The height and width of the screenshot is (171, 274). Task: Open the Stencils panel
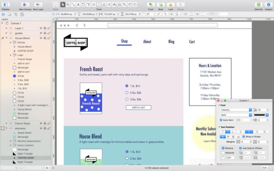[259, 5]
